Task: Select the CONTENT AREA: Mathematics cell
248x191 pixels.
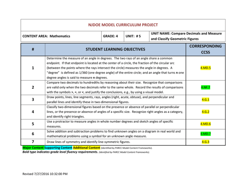Action: click(61, 36)
